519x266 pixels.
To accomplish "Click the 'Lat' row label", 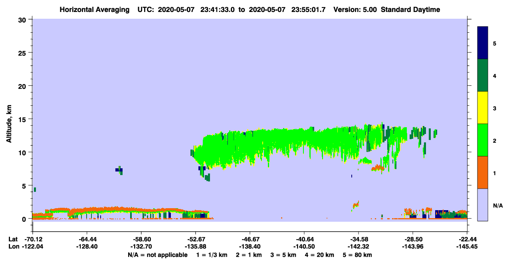I will click(x=13, y=239).
